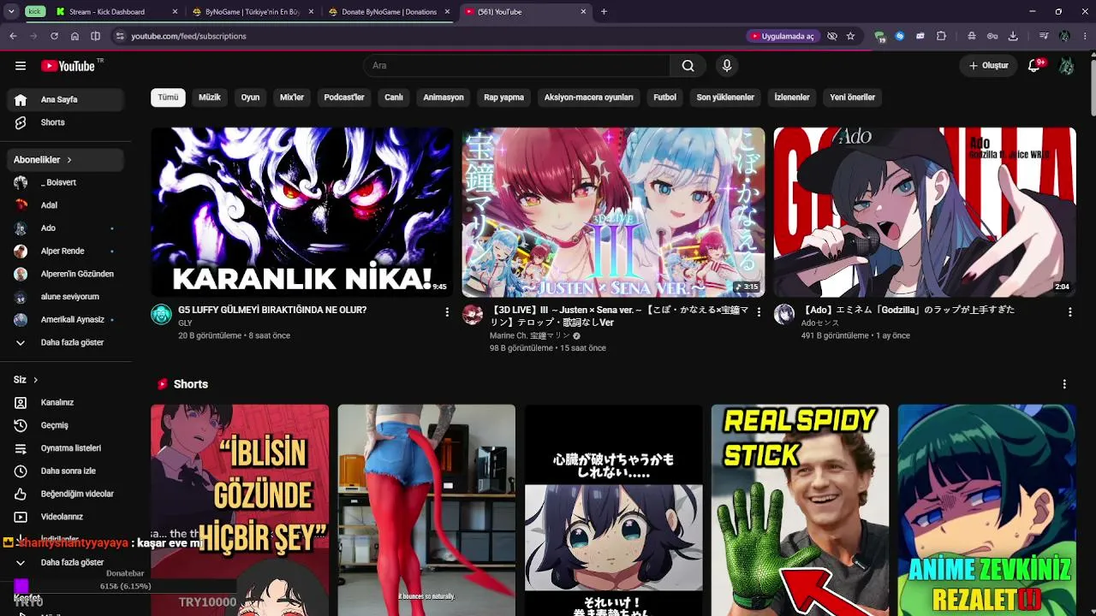Open the REAL SPIDY STICK short
Screen dimensions: 1096x616
pos(800,510)
